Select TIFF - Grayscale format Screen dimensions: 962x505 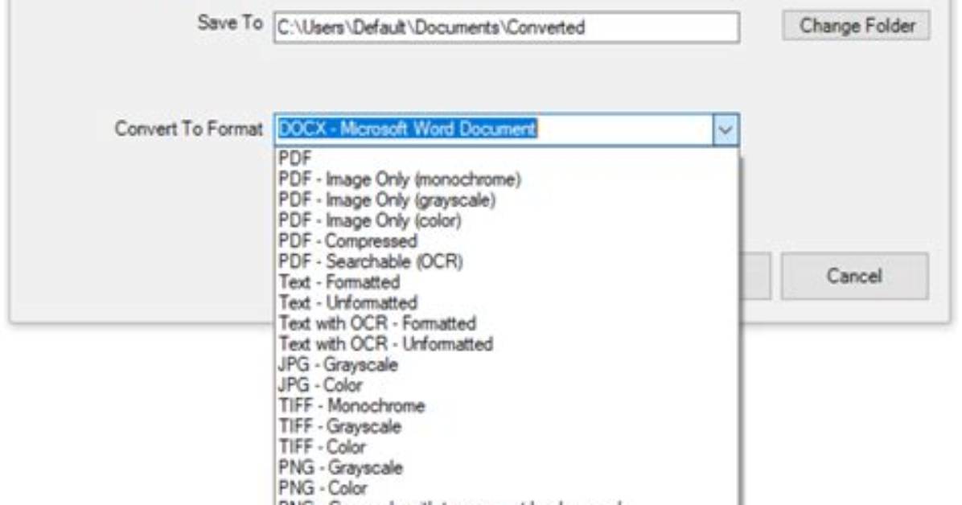point(507,426)
